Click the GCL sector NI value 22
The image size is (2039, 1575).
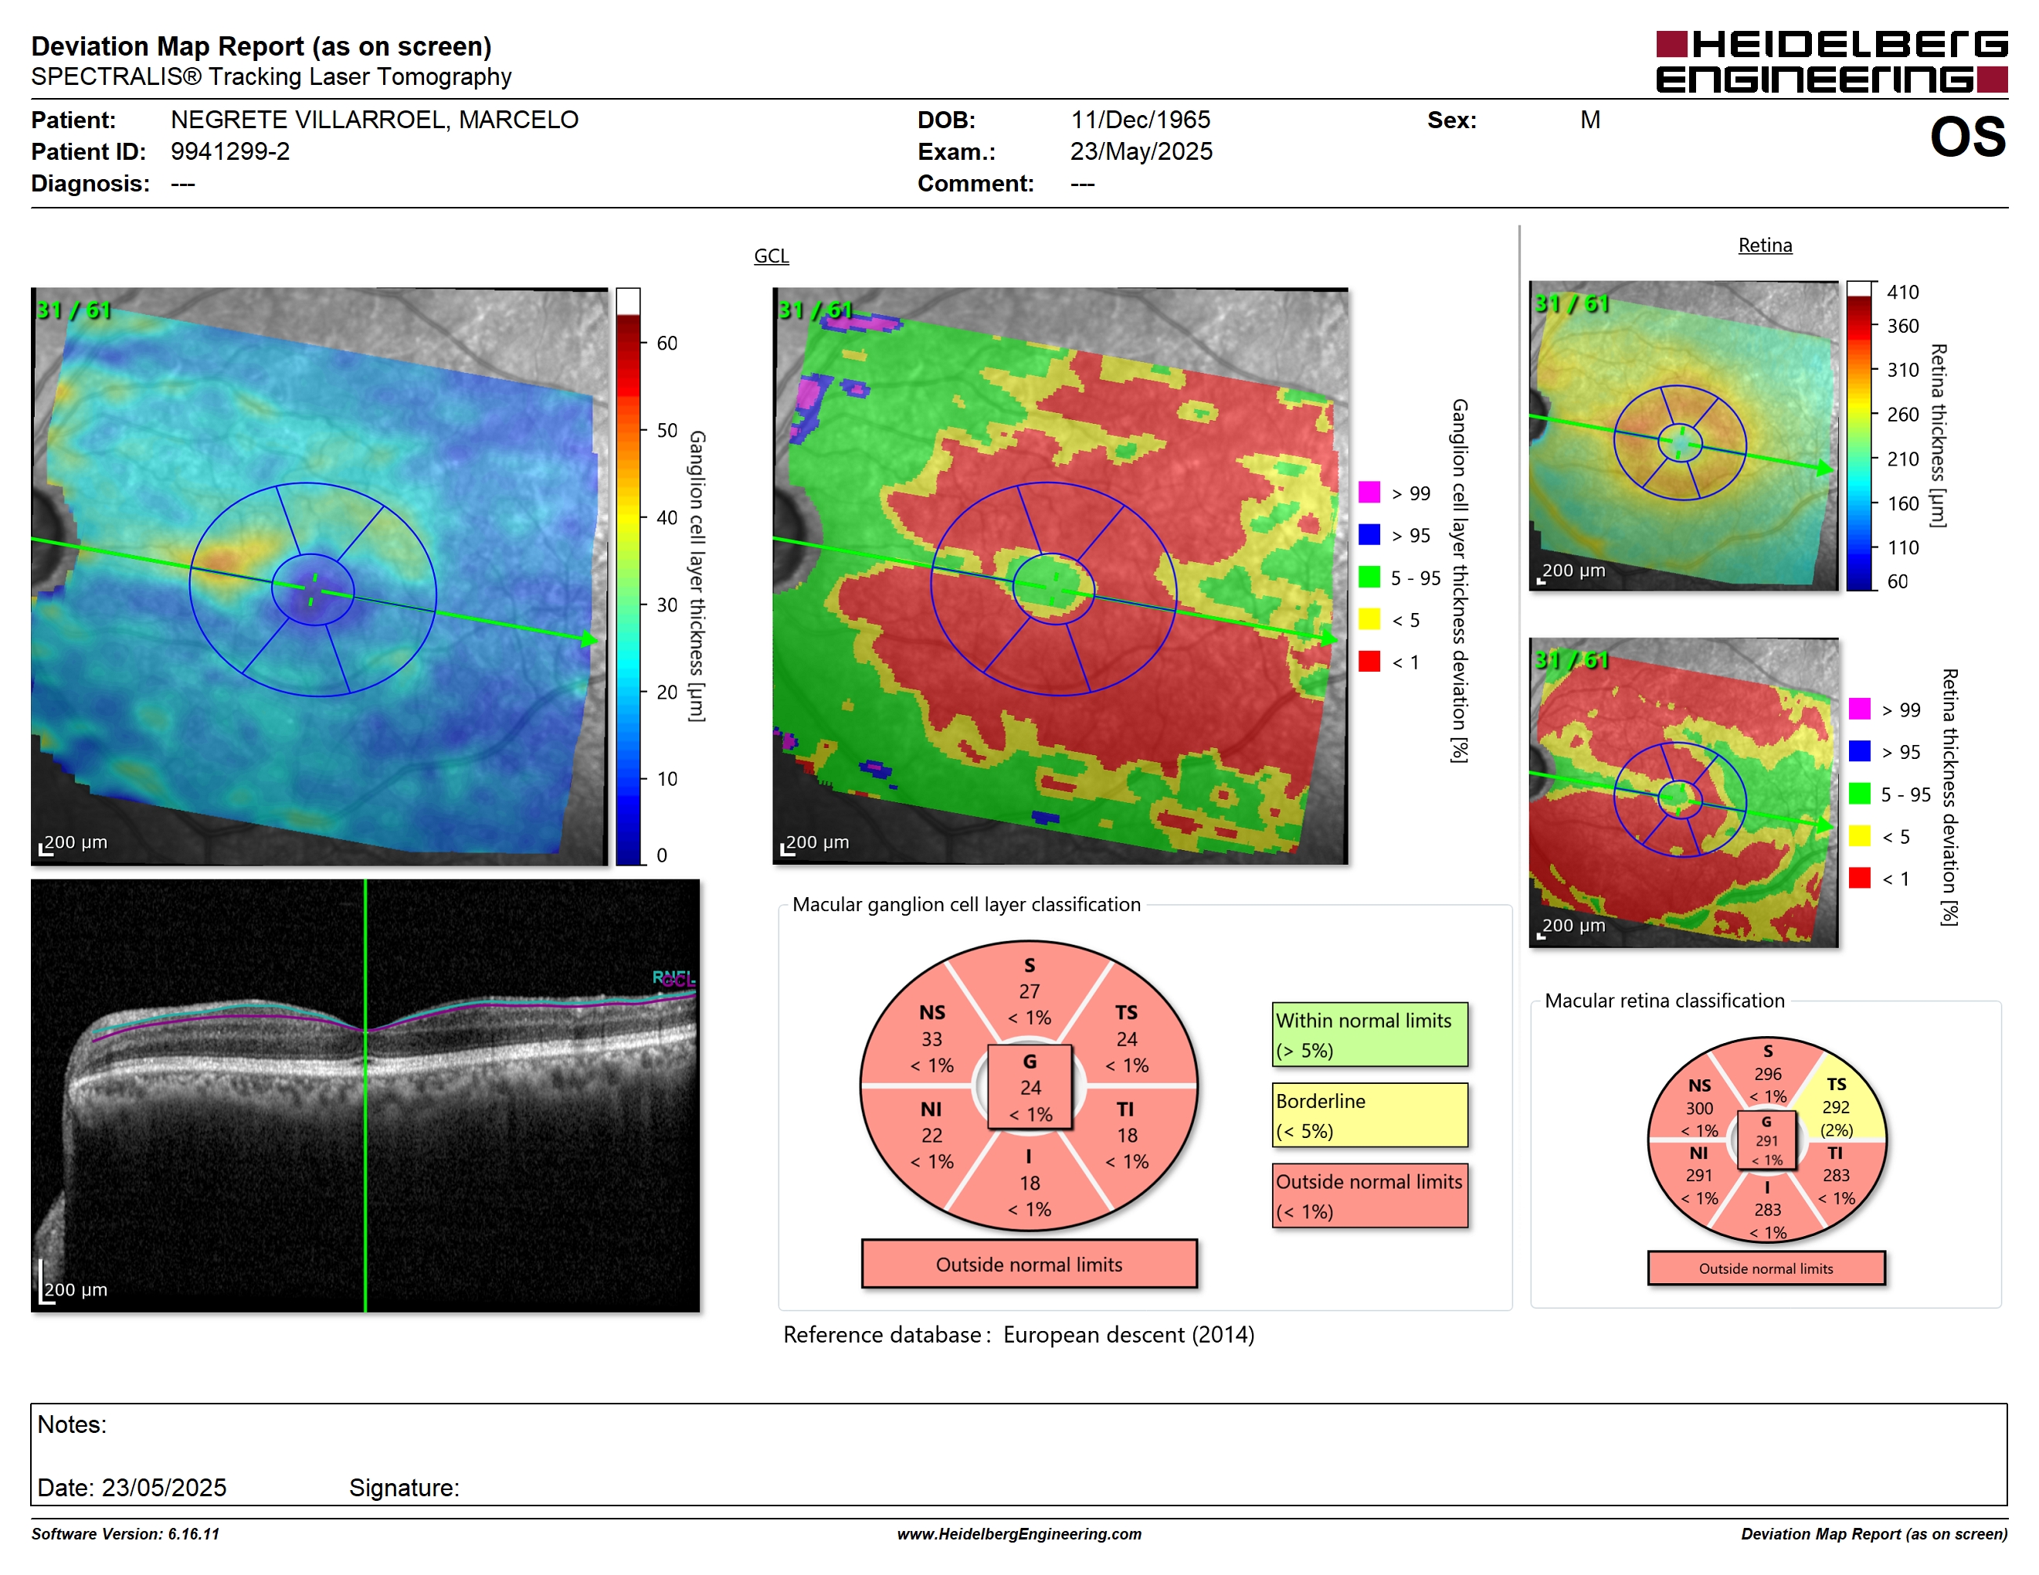coord(931,1136)
